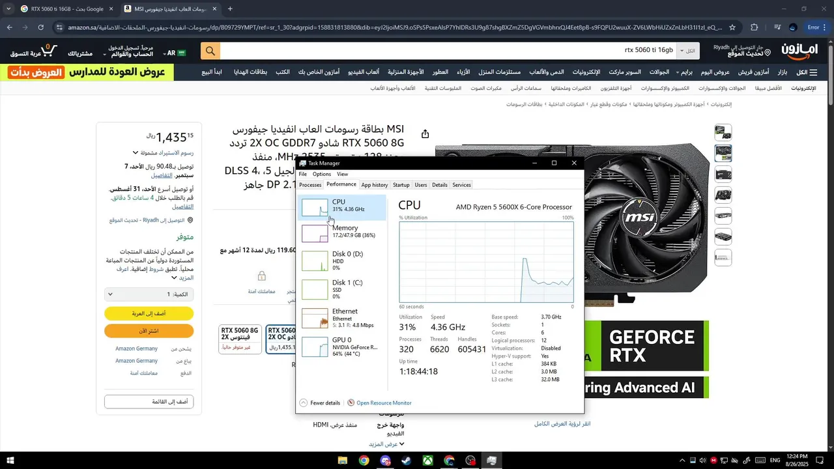Screen dimensions: 834x469
Task: Select Ethernet in the Task Manager sidebar
Action: [342, 317]
